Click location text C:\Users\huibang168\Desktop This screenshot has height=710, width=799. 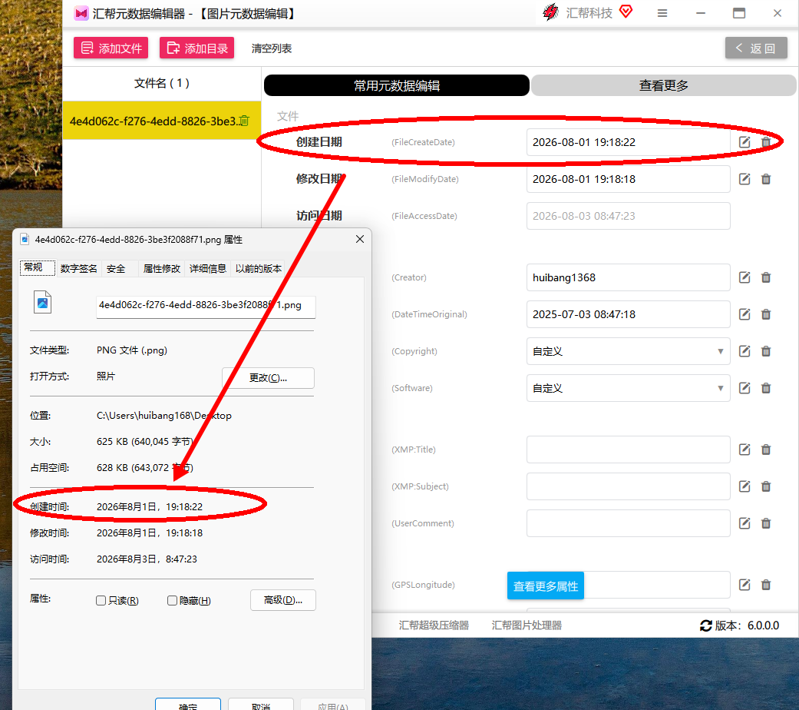164,416
